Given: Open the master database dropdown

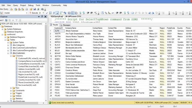Looking at the screenshot, I should point(27,13).
